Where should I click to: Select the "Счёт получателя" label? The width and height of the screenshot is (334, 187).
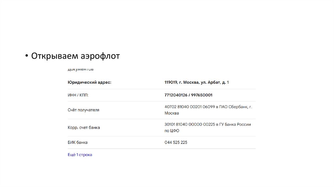tap(83, 110)
